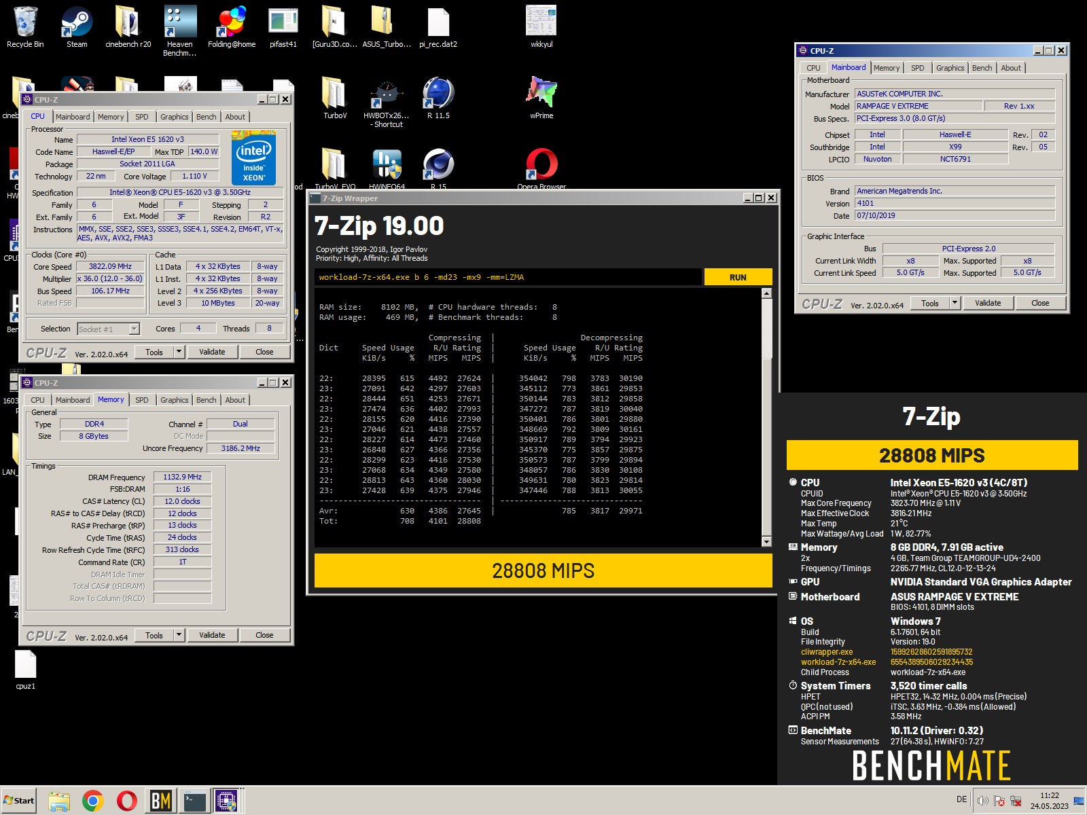The width and height of the screenshot is (1087, 815).
Task: Click Validate in CPU-Z Mainboard window
Action: point(988,303)
